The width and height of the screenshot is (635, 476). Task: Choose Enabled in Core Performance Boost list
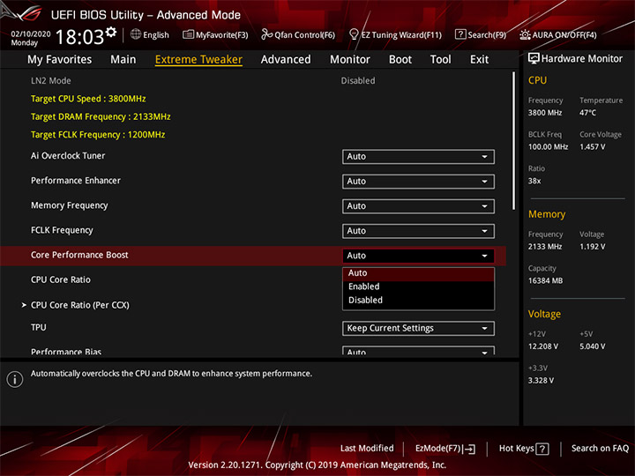point(418,286)
